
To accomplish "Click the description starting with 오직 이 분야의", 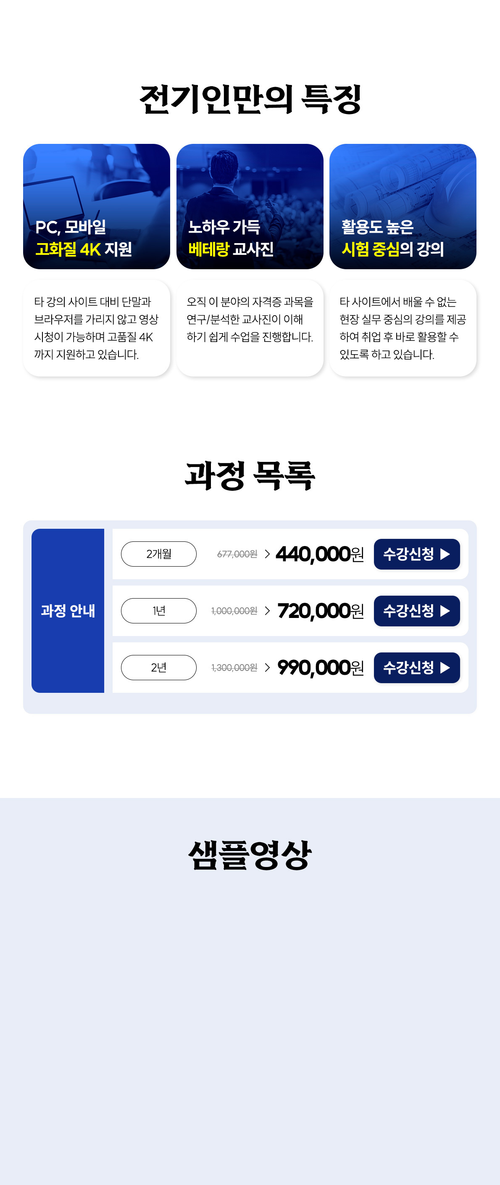I will click(250, 320).
